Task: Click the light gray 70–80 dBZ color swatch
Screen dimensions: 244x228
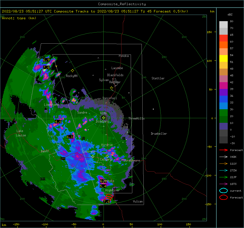Action: tap(223, 25)
